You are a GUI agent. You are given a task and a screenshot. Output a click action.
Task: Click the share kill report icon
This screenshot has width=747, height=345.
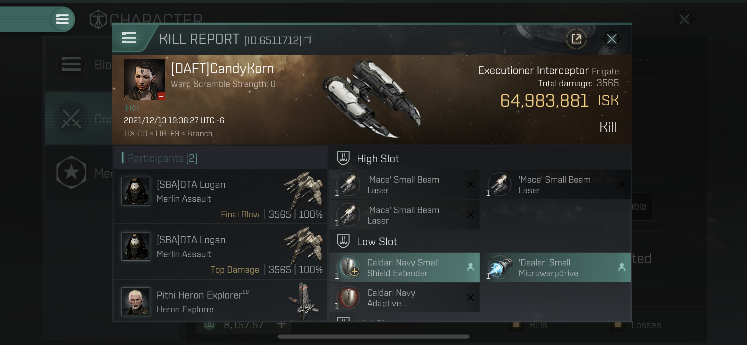pyautogui.click(x=576, y=38)
